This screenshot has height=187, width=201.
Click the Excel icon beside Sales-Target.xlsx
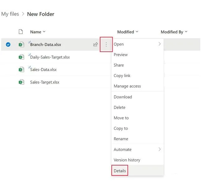[x=21, y=82]
